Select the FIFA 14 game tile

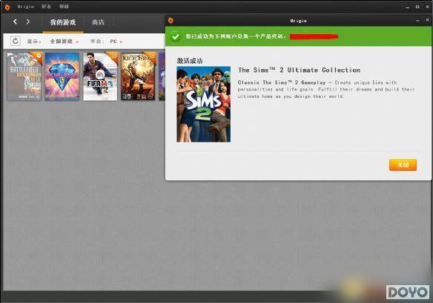click(x=100, y=76)
